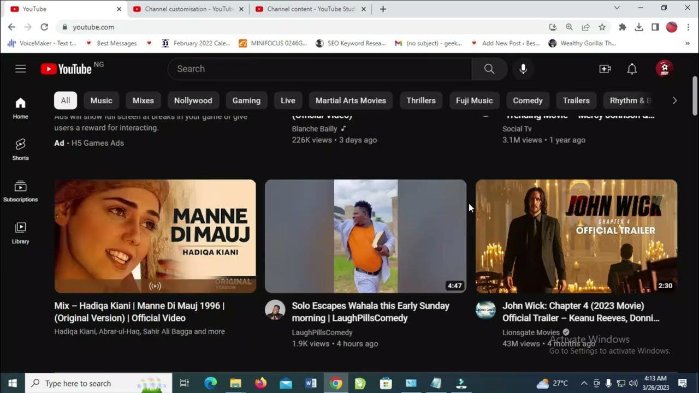Open the YouTube hamburger guide menu
This screenshot has height=393, width=699.
coord(21,69)
